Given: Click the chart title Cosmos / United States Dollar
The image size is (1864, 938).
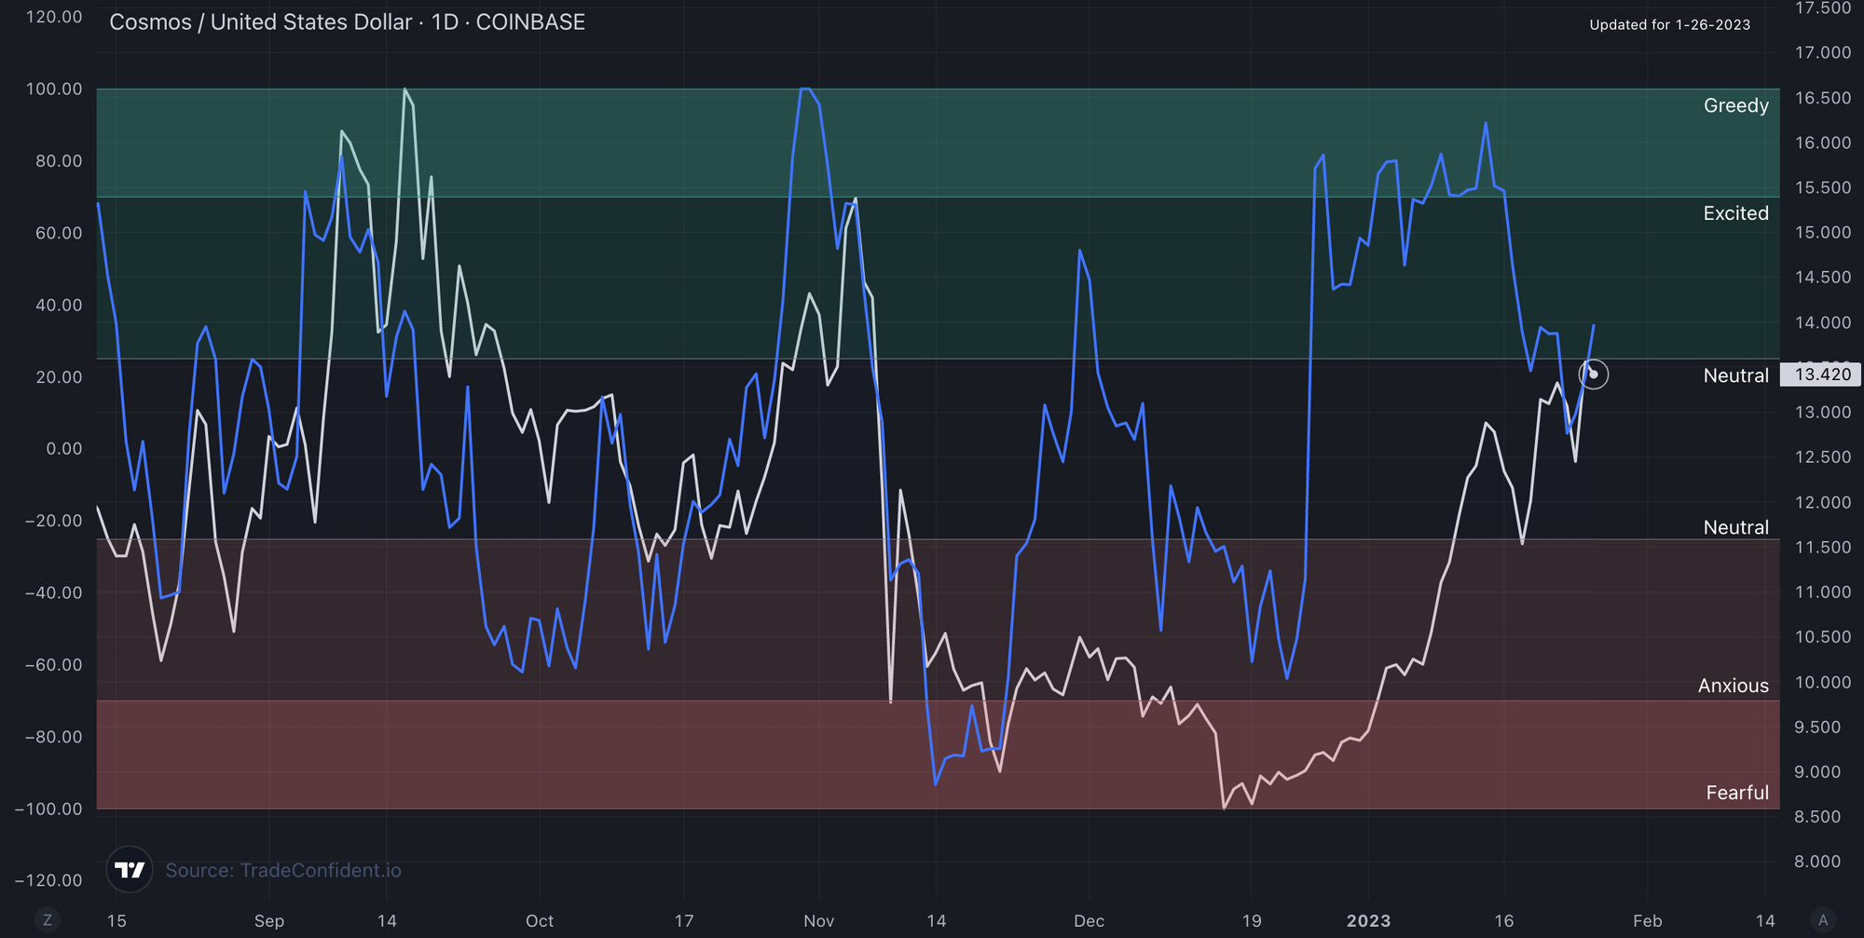Looking at the screenshot, I should 260,22.
